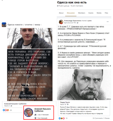Open the Events tab
The image size is (113, 121).
[x=91, y=13]
